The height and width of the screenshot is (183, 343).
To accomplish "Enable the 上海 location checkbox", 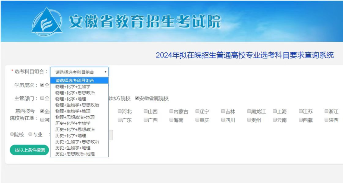I will click(275, 111).
